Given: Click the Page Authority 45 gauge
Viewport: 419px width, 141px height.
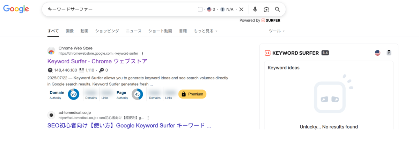Looking at the screenshot, I should click(x=137, y=94).
